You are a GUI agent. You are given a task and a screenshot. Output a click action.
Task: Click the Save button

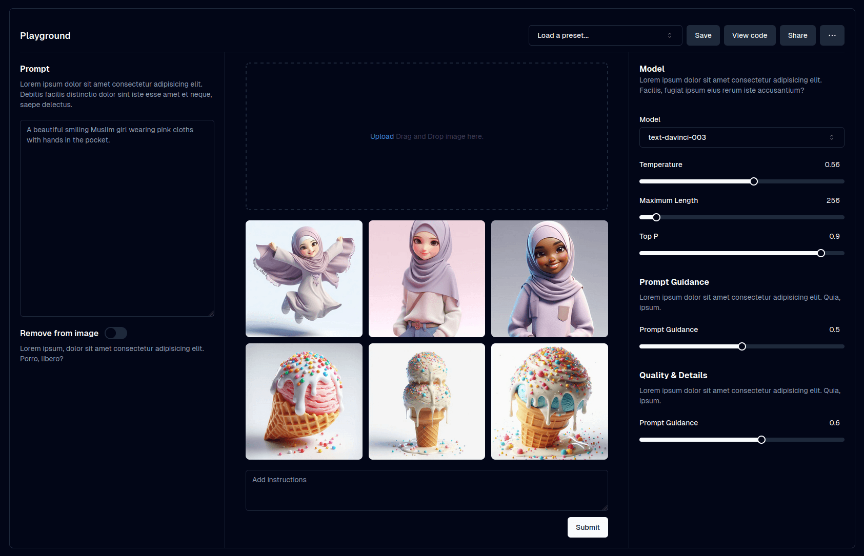pyautogui.click(x=703, y=35)
